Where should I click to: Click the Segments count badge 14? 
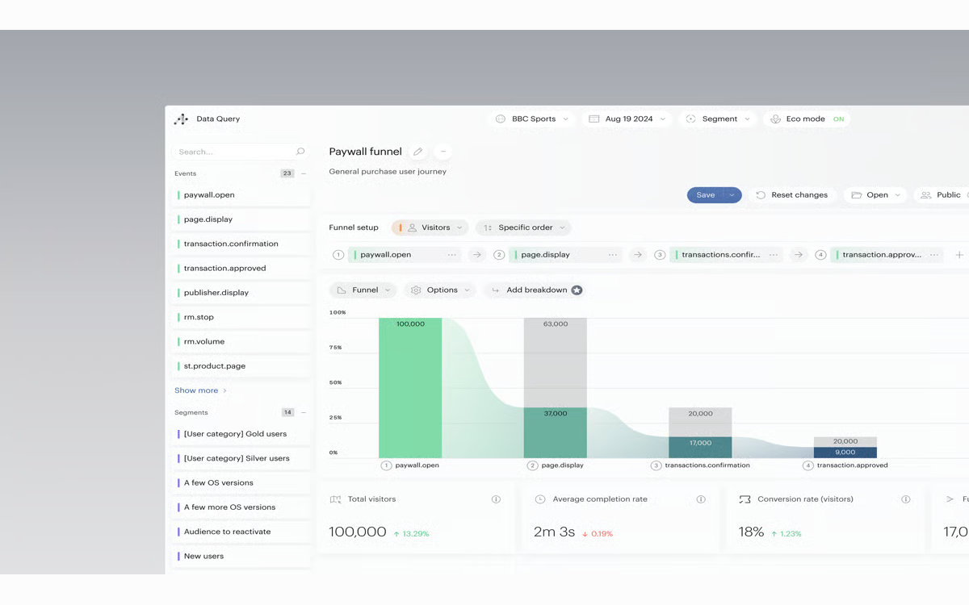pos(287,412)
